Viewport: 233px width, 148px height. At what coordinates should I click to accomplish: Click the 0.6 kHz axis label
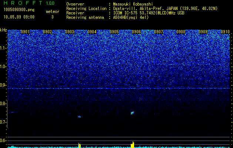click(3, 141)
